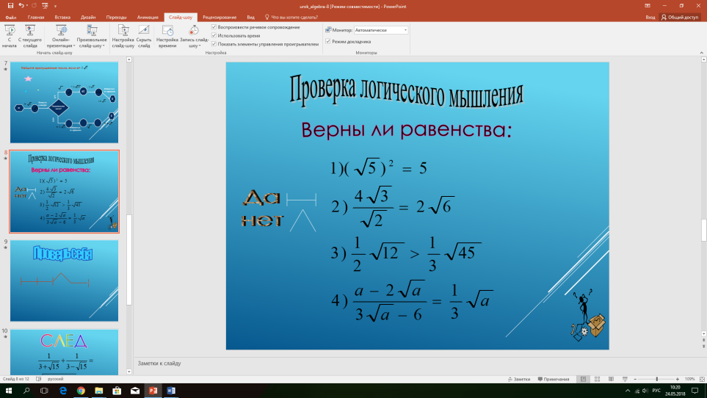Open Примечания comments pane
Image resolution: width=707 pixels, height=398 pixels.
554,379
